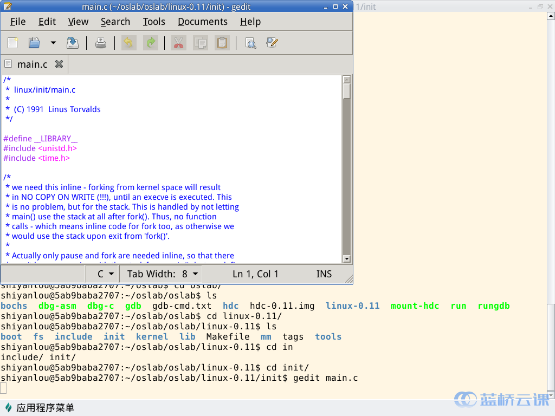The width and height of the screenshot is (555, 416).
Task: Click the Open file folder icon
Action: [x=34, y=43]
